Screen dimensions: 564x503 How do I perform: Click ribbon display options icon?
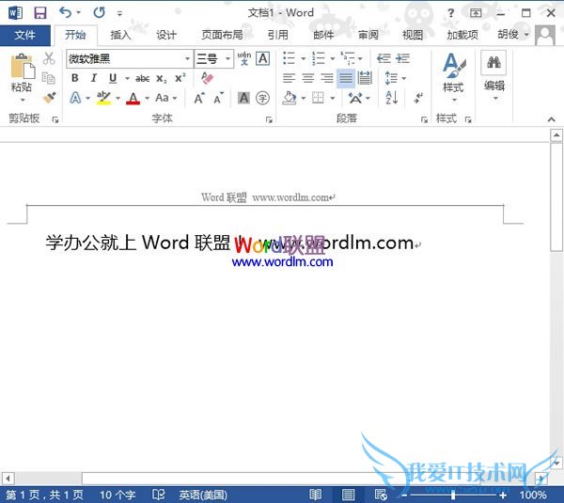pos(476,13)
